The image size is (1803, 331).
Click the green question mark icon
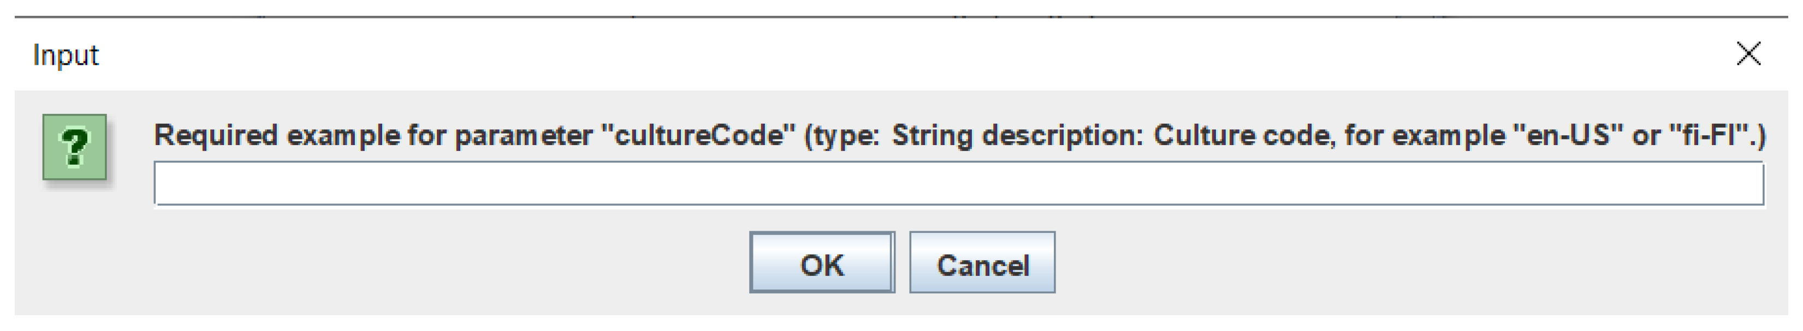(75, 147)
